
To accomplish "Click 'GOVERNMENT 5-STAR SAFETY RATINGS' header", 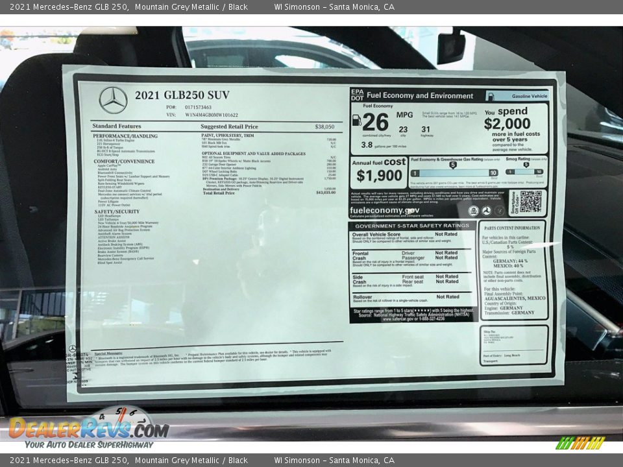I will point(412,226).
